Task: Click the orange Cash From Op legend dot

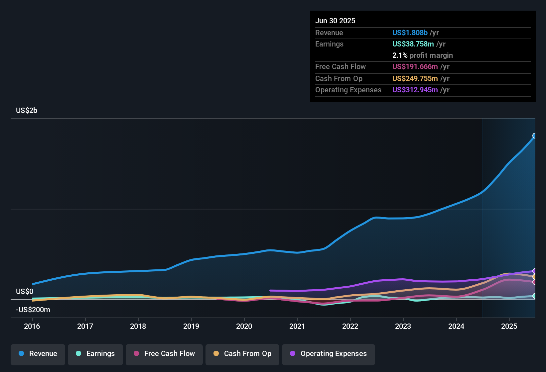Action: coord(215,354)
